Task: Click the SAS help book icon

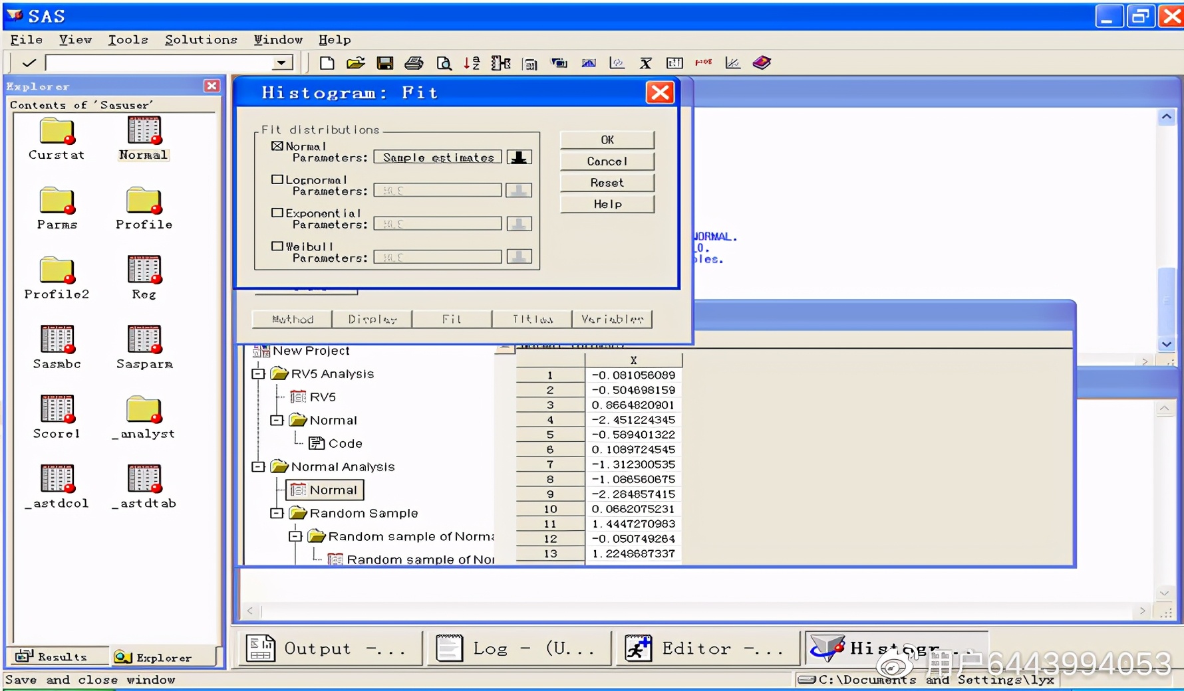Action: (762, 62)
